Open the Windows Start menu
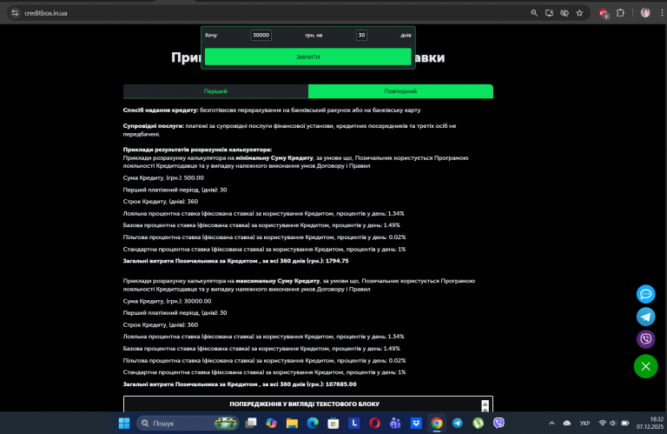 click(124, 423)
